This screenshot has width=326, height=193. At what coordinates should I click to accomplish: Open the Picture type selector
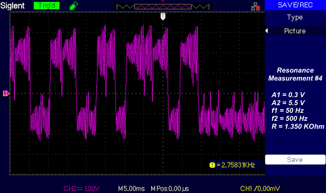[295, 31]
